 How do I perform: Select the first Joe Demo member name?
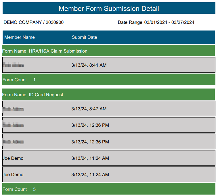point(13,158)
